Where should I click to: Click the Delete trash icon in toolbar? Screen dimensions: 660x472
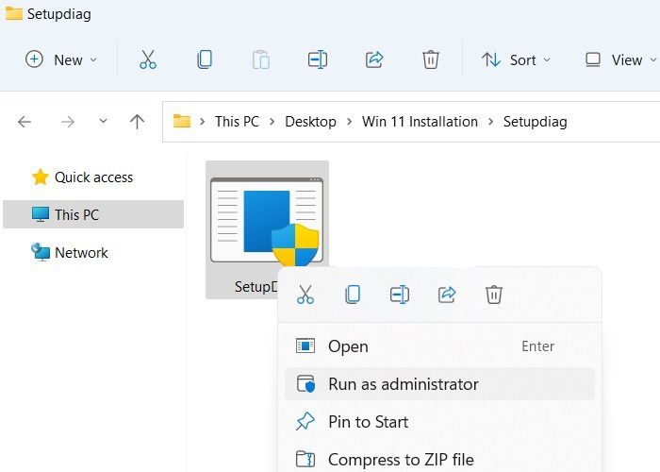(431, 59)
